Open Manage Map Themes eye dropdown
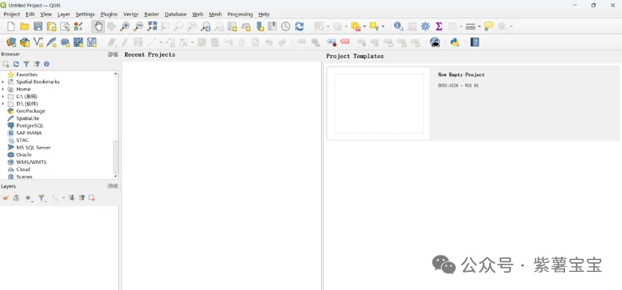 click(29, 198)
